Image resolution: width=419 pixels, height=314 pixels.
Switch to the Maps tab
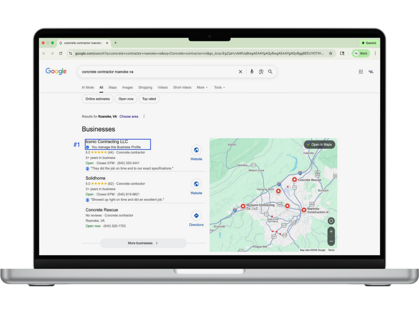coord(112,87)
